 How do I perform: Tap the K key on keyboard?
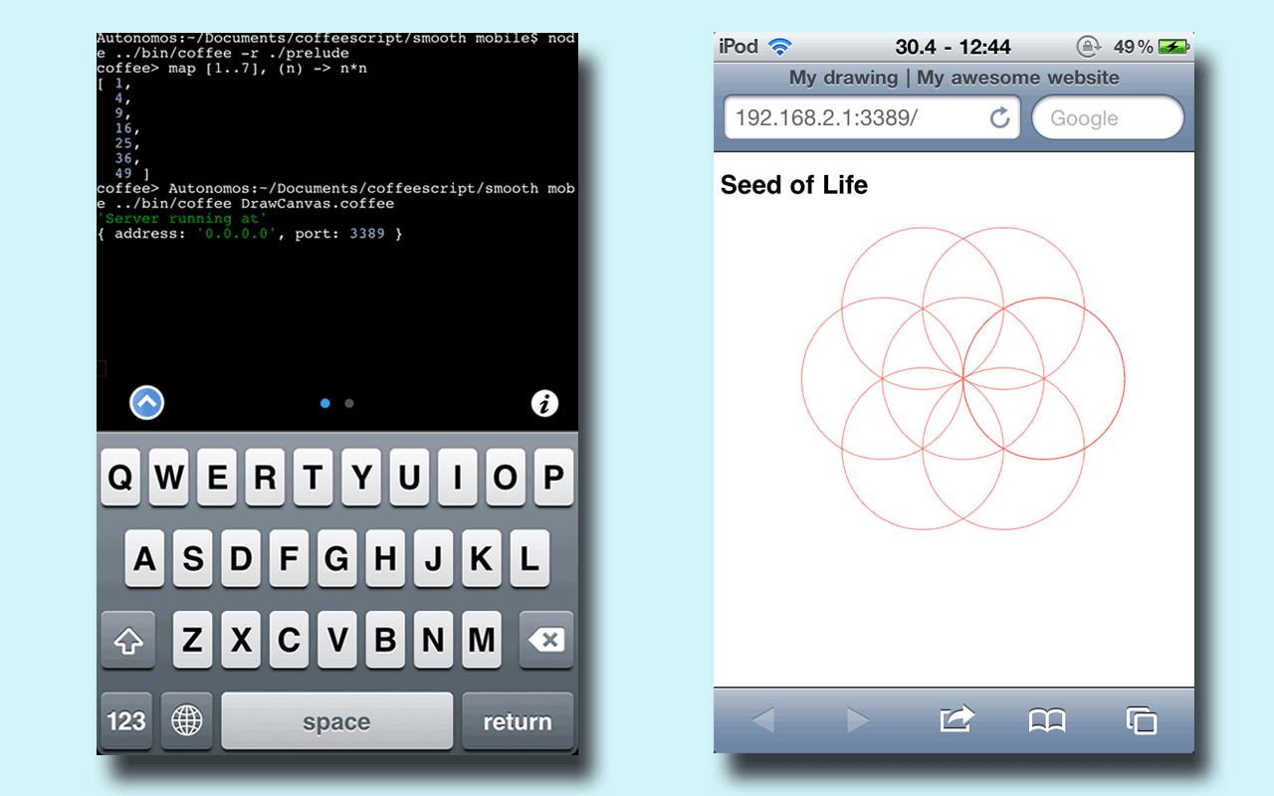(482, 558)
